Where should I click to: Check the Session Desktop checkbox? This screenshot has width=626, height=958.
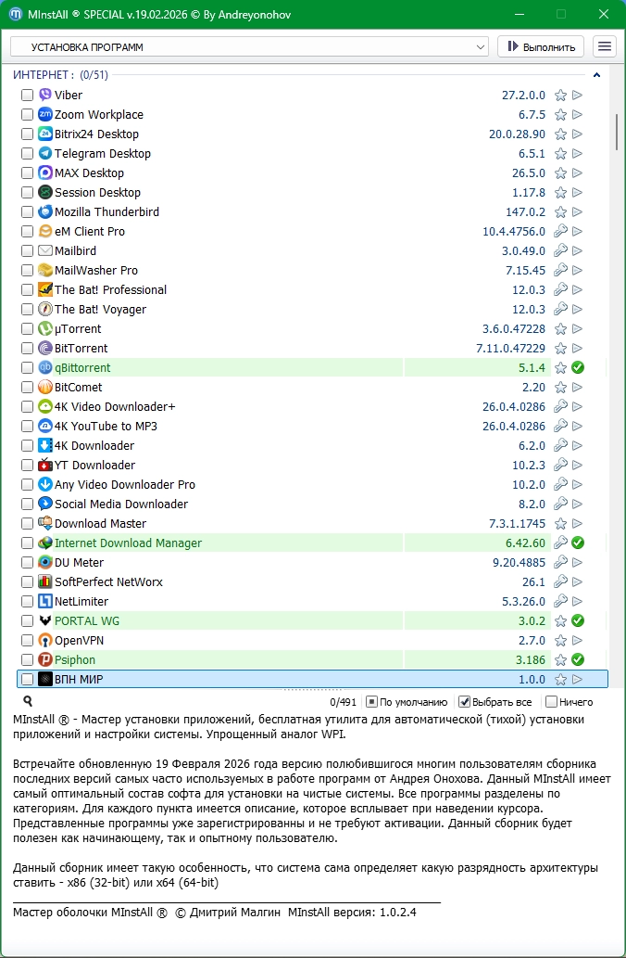(27, 193)
